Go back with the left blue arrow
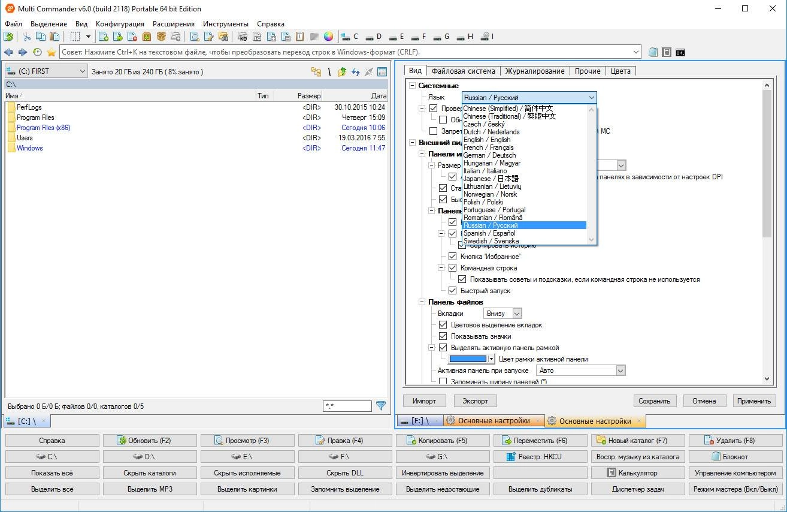The height and width of the screenshot is (512, 787). tap(8, 52)
